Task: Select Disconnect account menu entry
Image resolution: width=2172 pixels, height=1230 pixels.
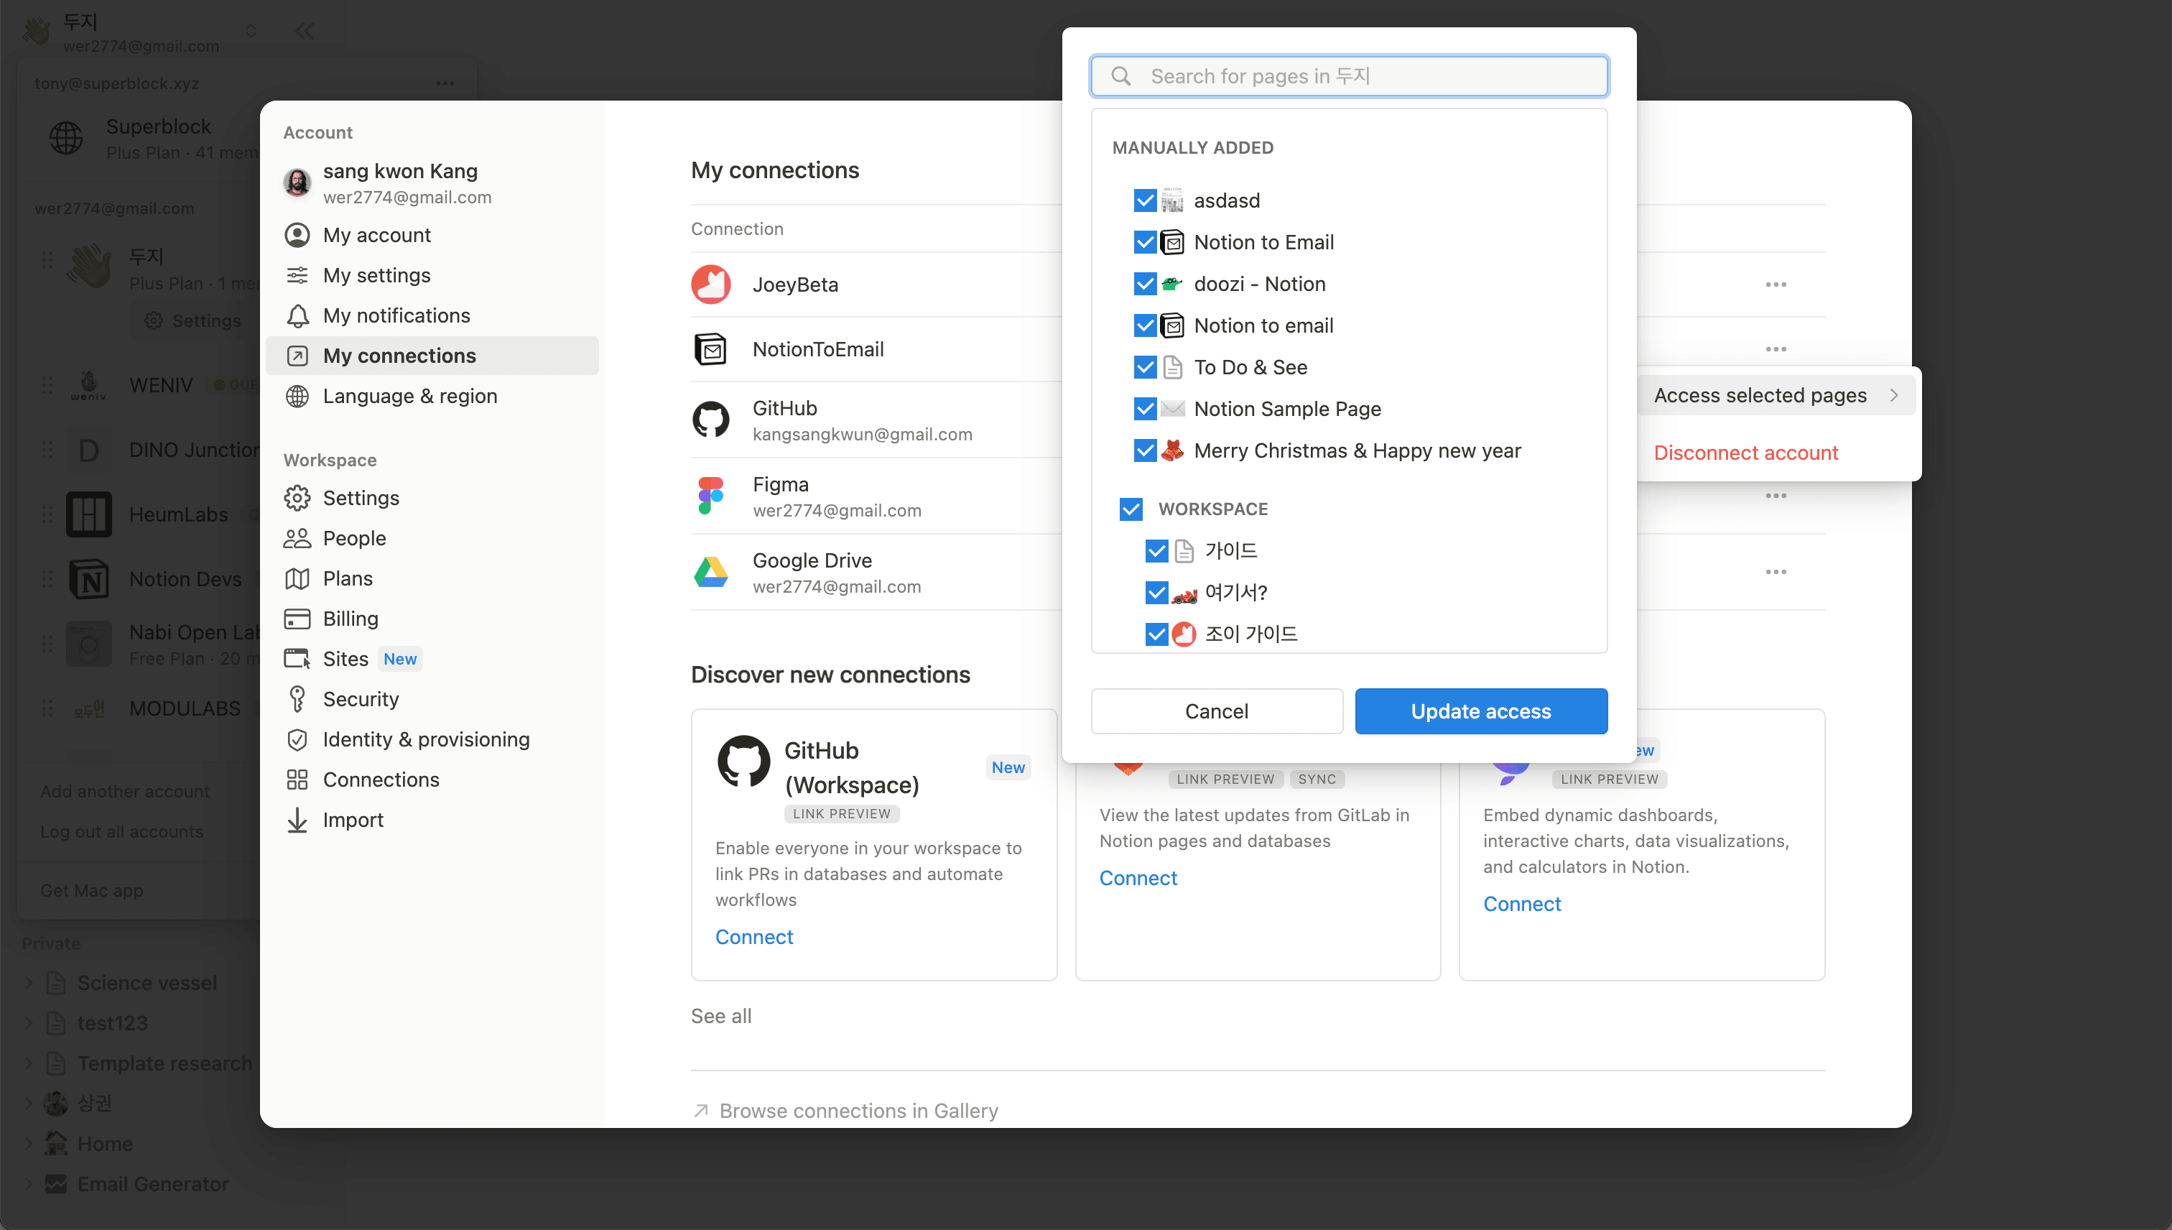Action: (1745, 453)
